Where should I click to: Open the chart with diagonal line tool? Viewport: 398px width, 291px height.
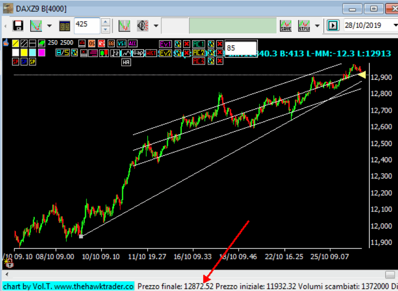coord(36,26)
